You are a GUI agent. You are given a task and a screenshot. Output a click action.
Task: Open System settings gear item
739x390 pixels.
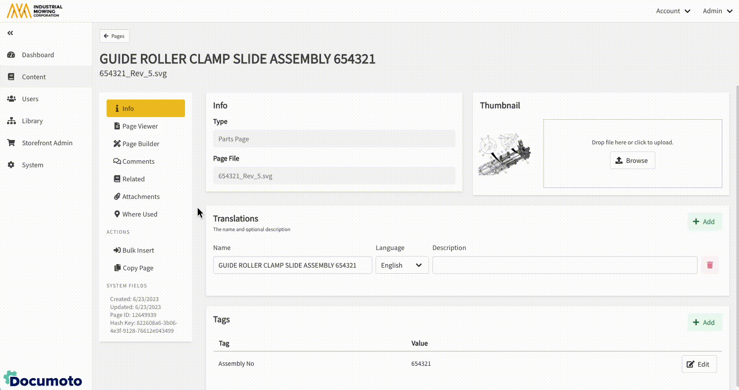click(x=32, y=165)
